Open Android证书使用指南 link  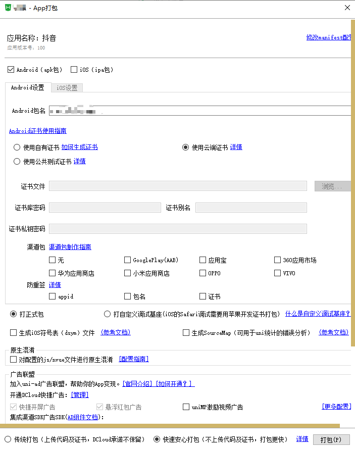37,131
